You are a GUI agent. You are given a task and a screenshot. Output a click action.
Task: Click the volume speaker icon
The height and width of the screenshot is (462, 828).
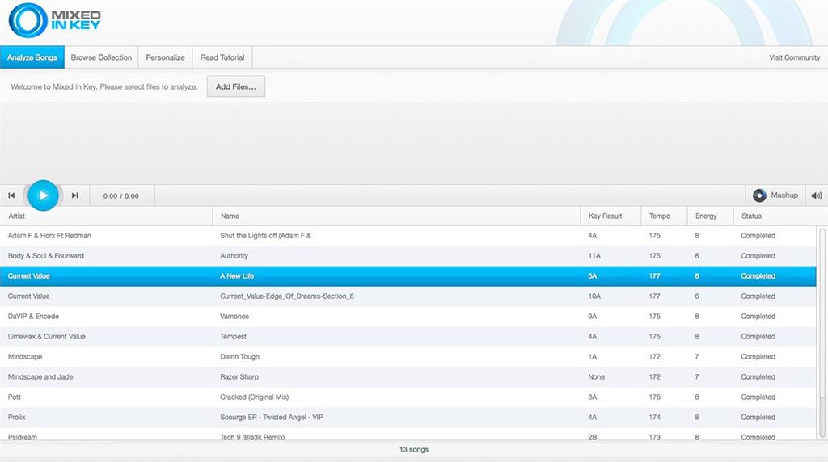click(816, 195)
